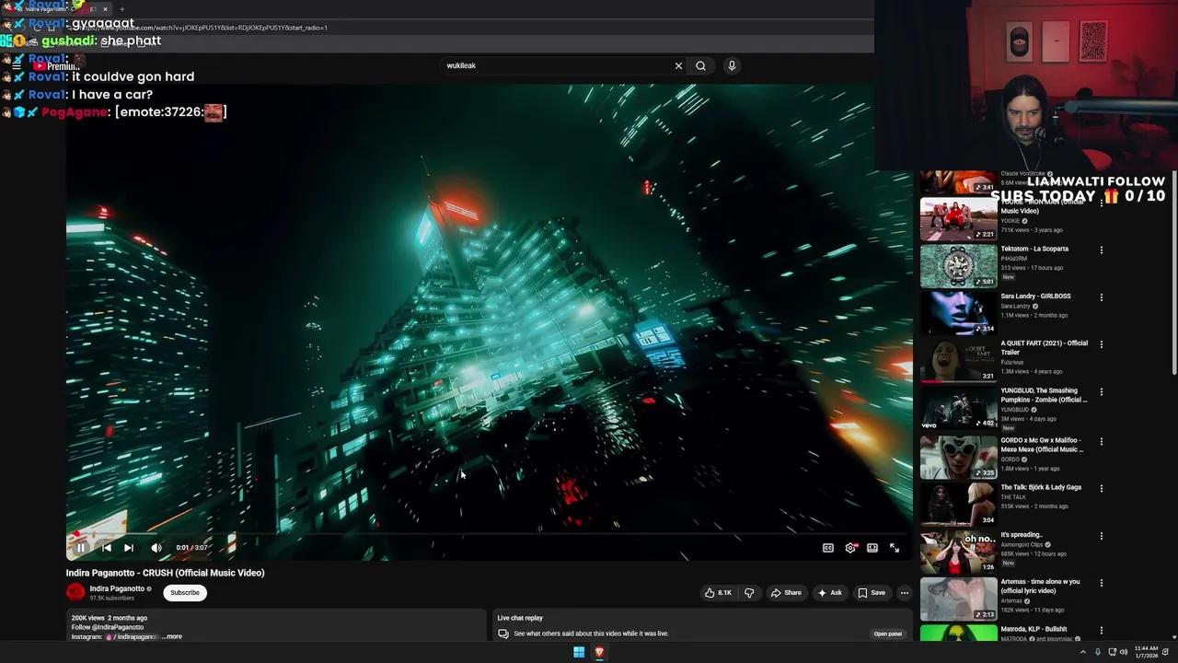Like the video with 8.1K likes
The height and width of the screenshot is (663, 1178).
click(x=718, y=593)
